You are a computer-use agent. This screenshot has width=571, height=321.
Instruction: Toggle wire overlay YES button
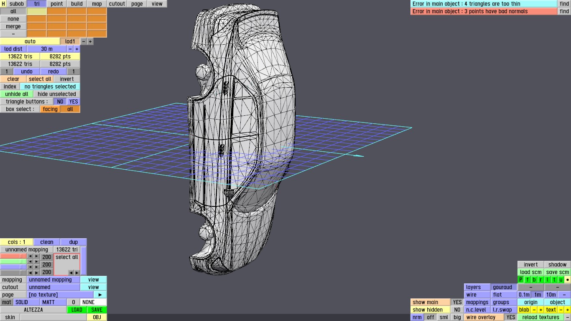pyautogui.click(x=511, y=317)
